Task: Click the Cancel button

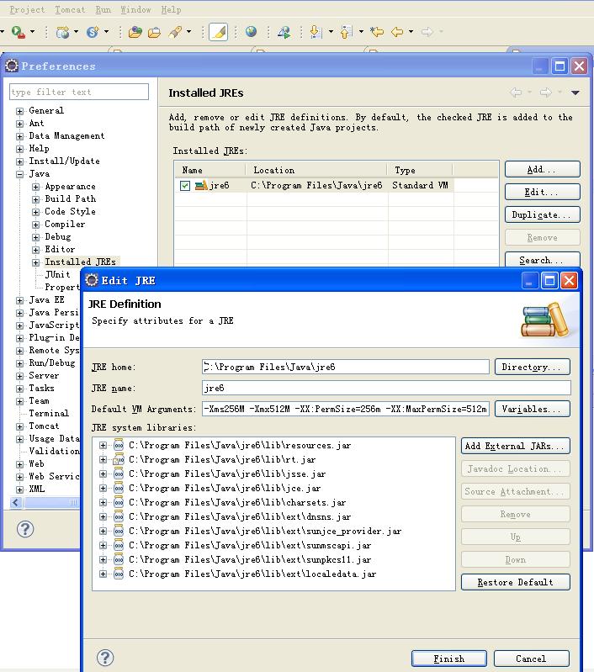Action: coord(532,659)
